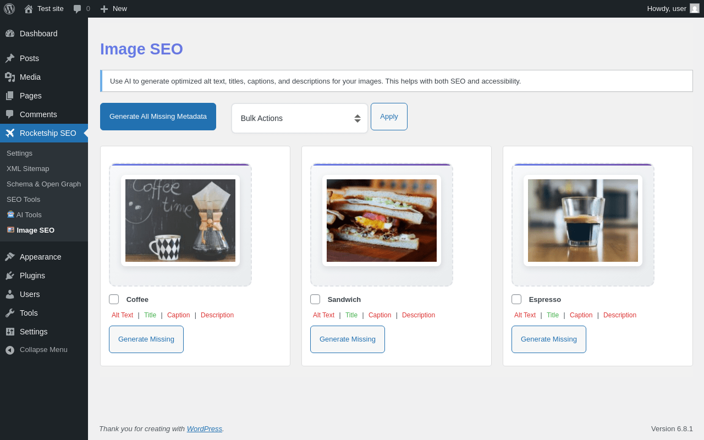Open the Bulk Actions dropdown

[x=300, y=118]
